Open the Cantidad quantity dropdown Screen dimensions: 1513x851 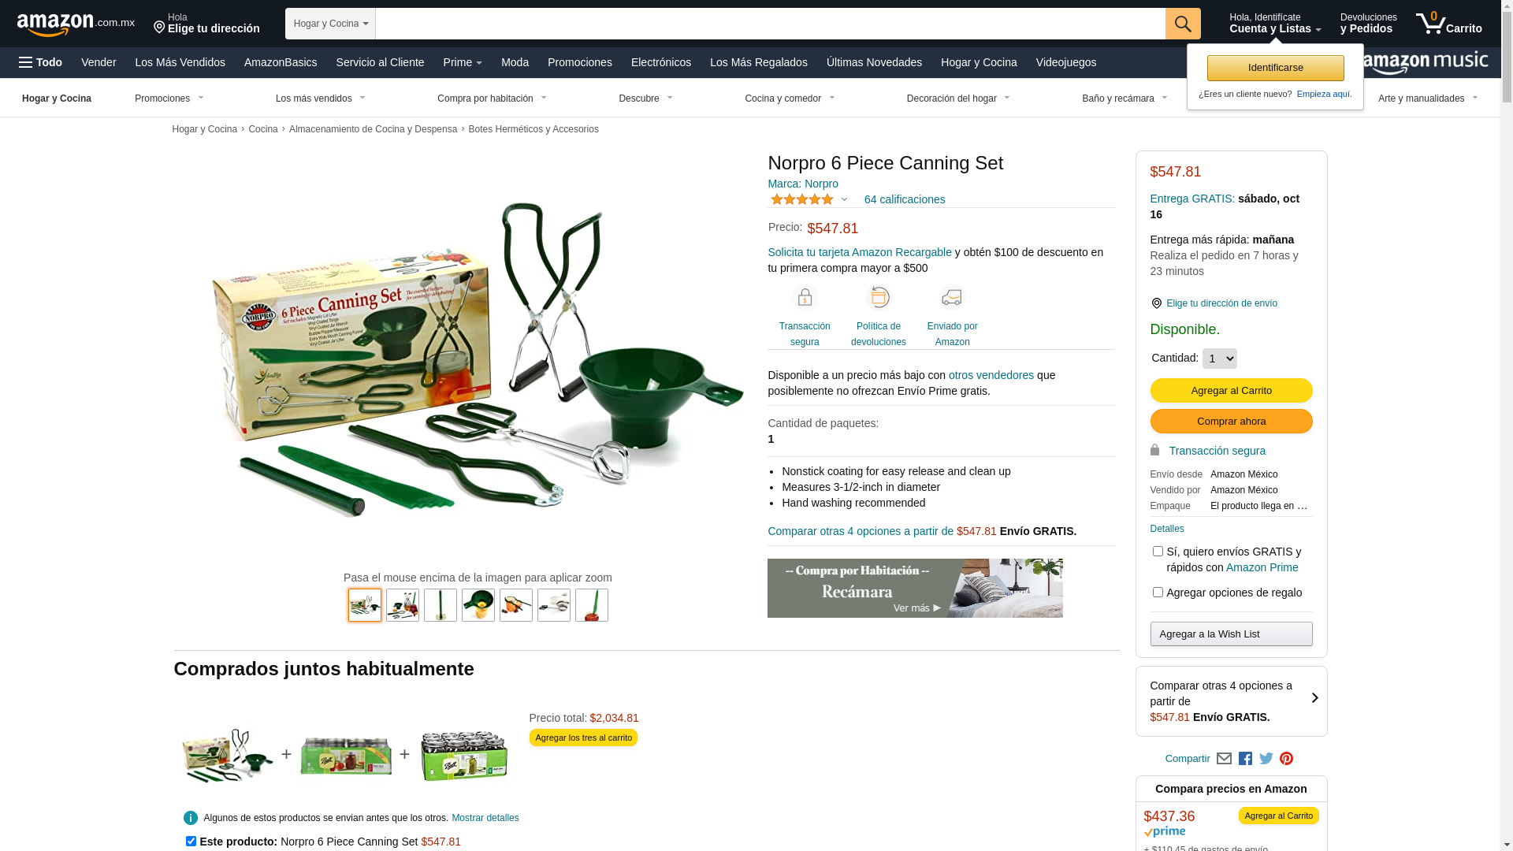1219,359
